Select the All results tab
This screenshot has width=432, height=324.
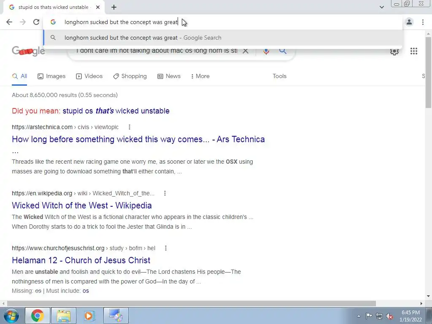pyautogui.click(x=19, y=76)
